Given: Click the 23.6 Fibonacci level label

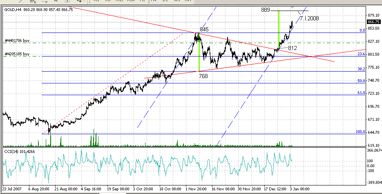Looking at the screenshot, I should pyautogui.click(x=361, y=54).
